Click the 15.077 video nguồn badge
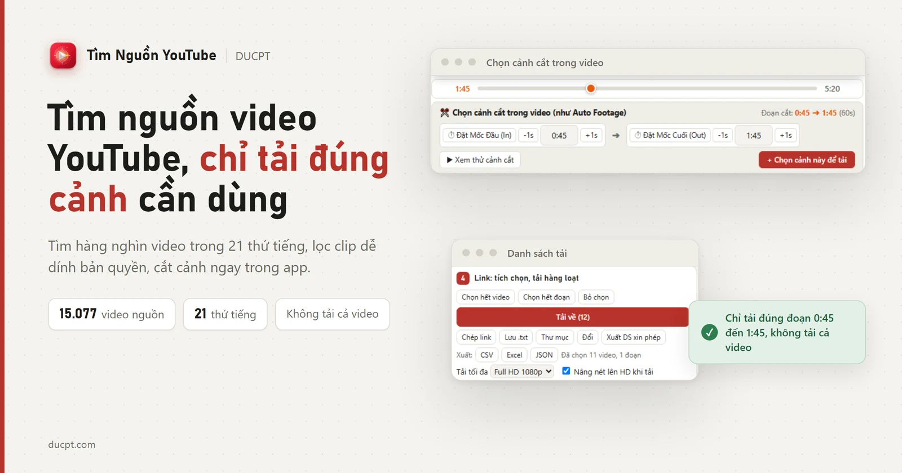This screenshot has height=473, width=902. [x=112, y=314]
